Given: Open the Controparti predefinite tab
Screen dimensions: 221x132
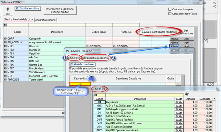Looking at the screenshot, I should click(95, 58).
